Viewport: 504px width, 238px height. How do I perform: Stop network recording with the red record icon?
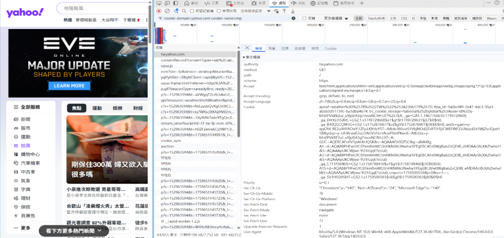pyautogui.click(x=159, y=11)
